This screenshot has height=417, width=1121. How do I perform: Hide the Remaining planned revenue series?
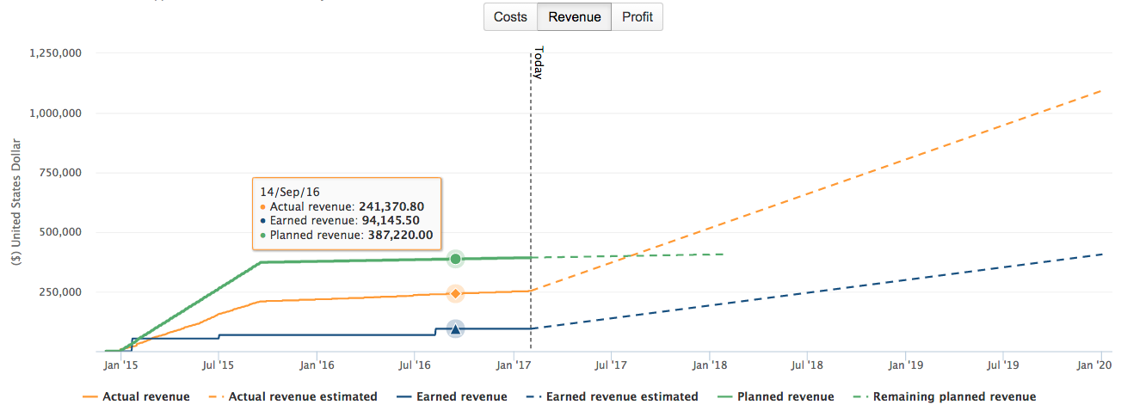[x=954, y=397]
